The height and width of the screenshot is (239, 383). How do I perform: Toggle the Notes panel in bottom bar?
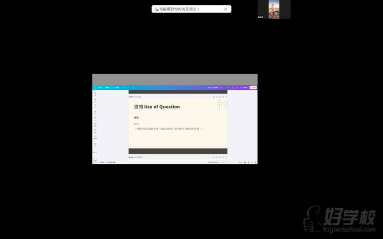[101, 162]
